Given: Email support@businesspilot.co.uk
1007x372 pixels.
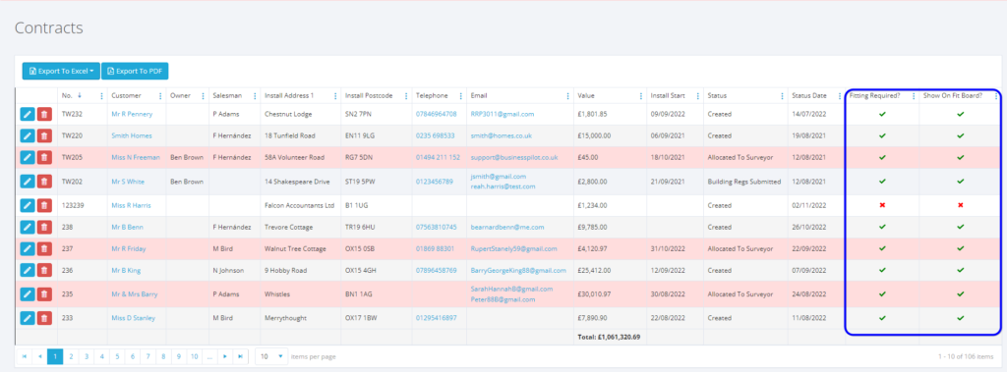Looking at the screenshot, I should (x=513, y=157).
